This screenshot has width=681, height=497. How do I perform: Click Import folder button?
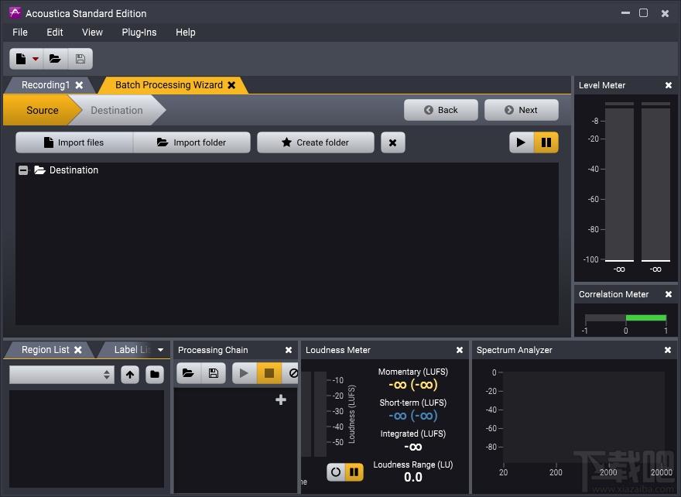[192, 142]
